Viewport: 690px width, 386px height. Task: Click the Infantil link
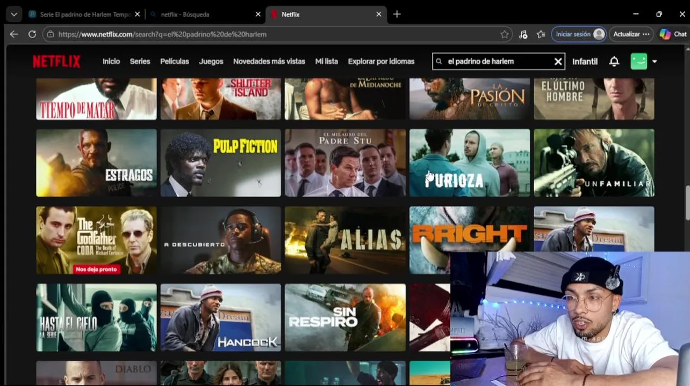point(585,62)
